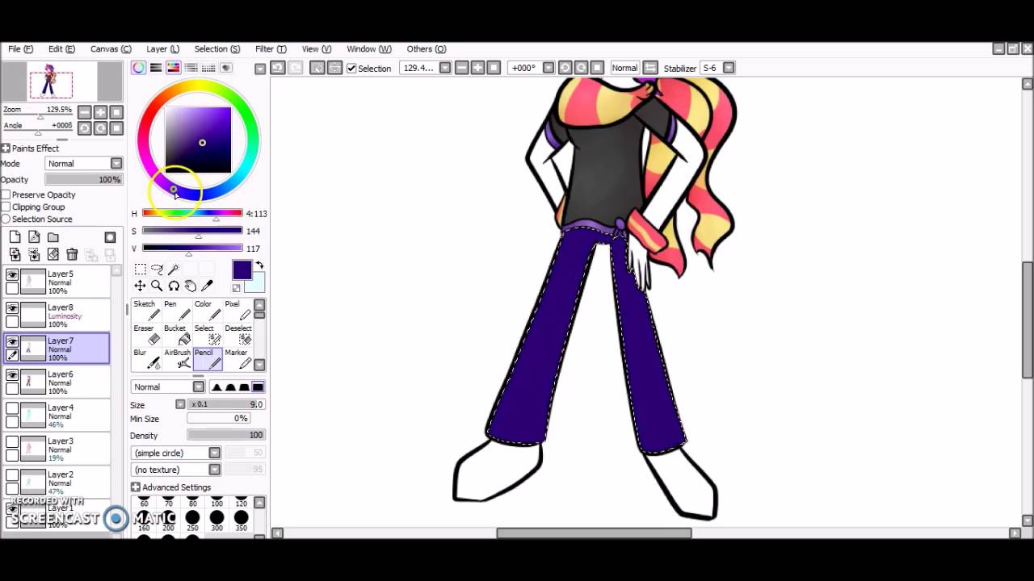Open the brush shape (simple circle) dropdown

coord(176,454)
